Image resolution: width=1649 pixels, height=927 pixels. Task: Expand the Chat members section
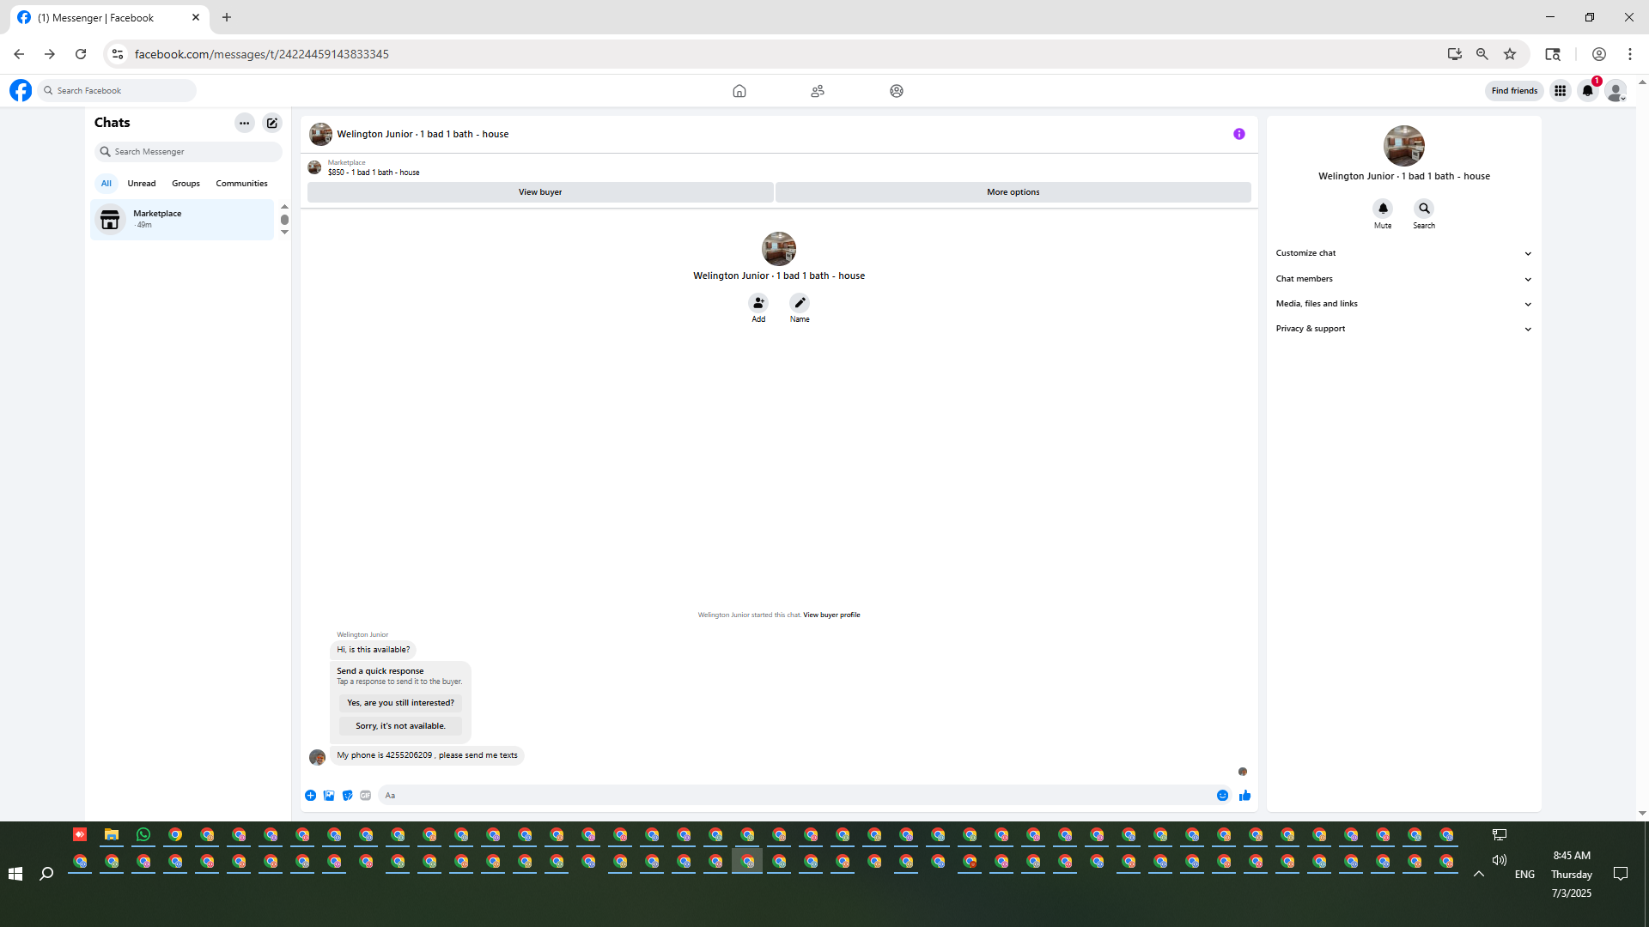coord(1403,279)
